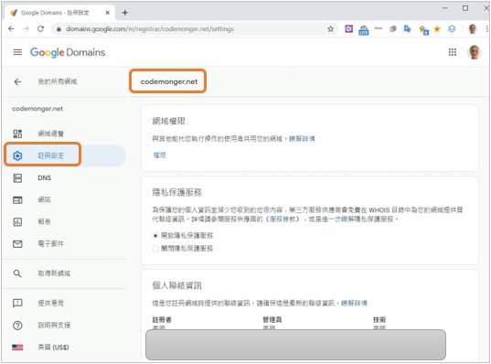Viewport: 491px width, 364px height.
Task: Click the 註冊者 column label
Action: pos(162,319)
